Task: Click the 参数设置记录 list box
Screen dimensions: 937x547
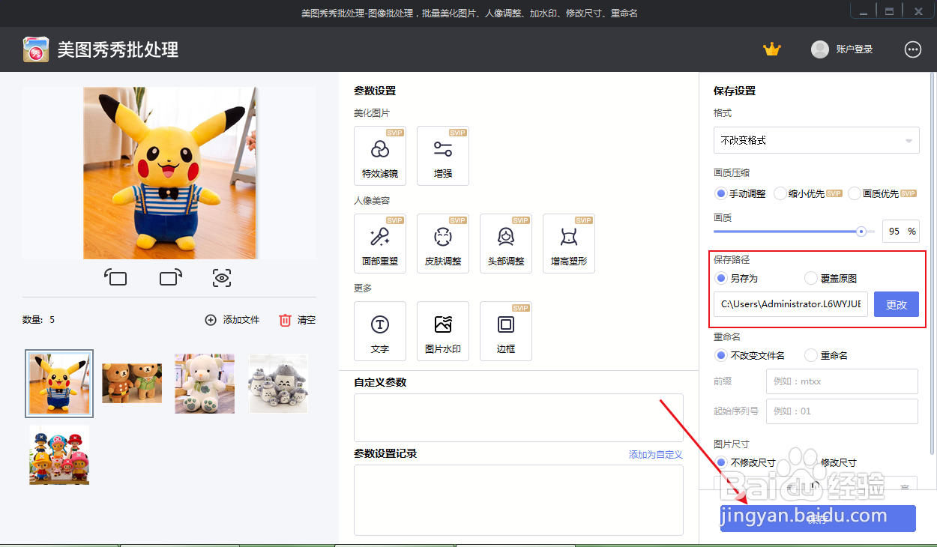Action: click(519, 500)
